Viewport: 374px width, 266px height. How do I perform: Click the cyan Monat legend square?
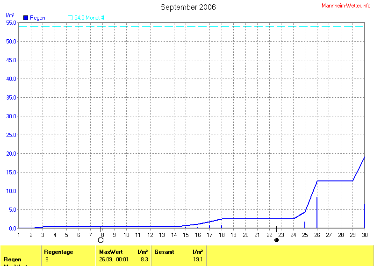70,18
